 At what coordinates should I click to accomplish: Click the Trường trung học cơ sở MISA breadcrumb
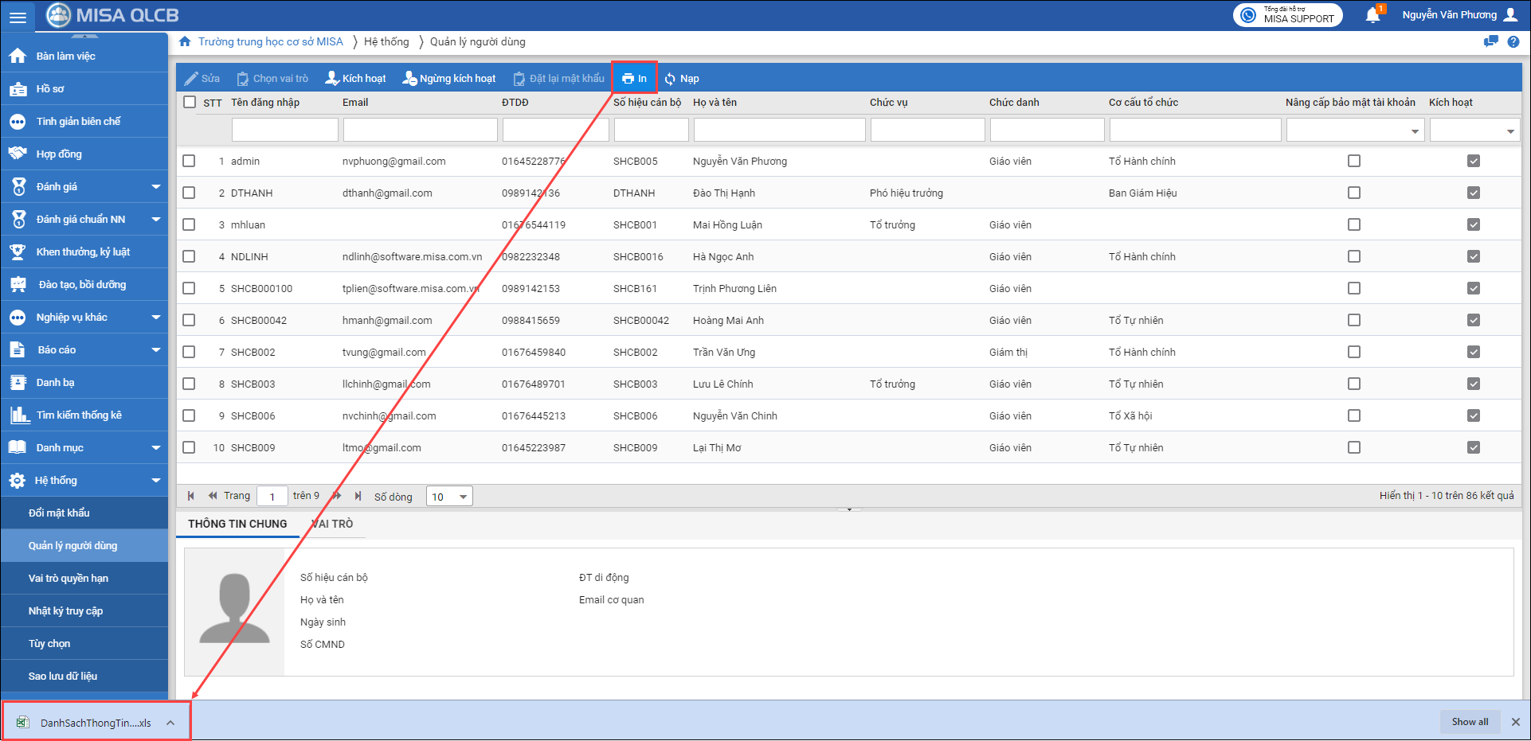270,41
